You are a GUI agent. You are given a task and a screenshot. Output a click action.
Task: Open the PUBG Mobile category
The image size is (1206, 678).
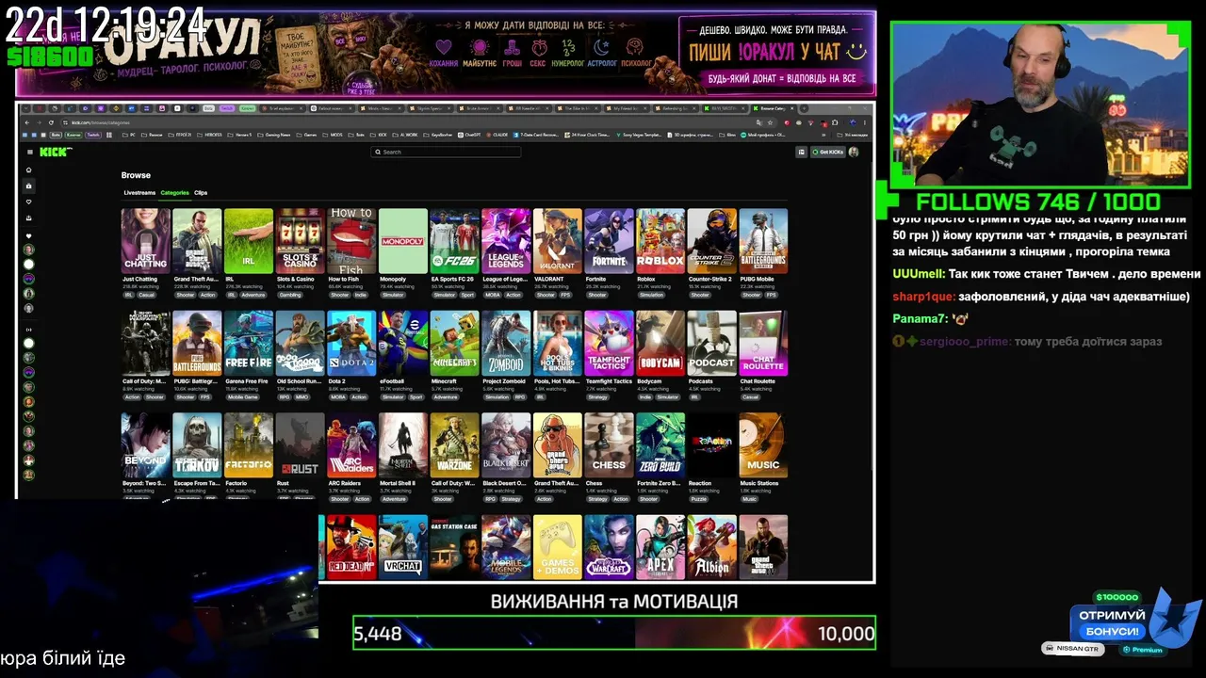click(763, 241)
